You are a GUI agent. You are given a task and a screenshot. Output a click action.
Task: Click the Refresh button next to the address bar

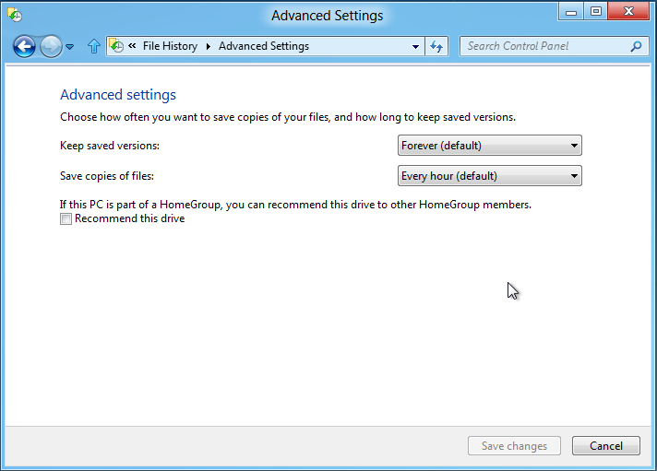(437, 46)
